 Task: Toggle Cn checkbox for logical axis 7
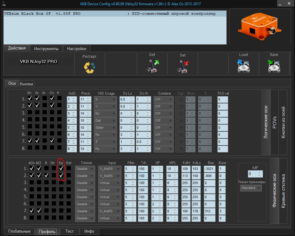[x=52, y=140]
